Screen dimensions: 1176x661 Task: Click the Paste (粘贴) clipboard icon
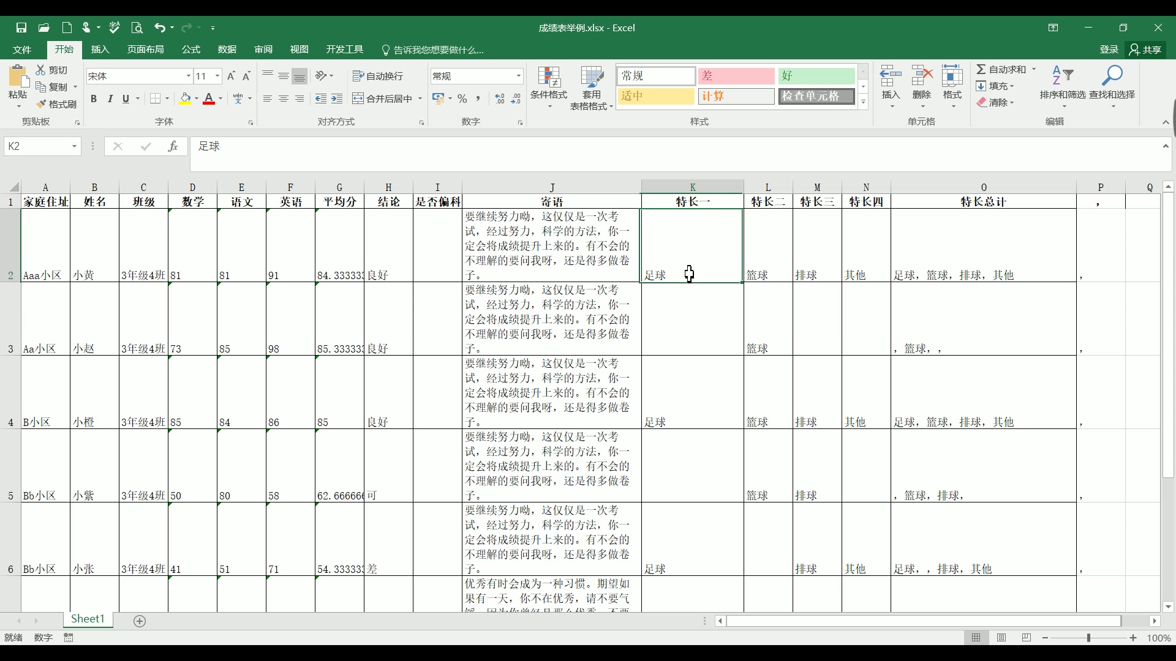tap(18, 76)
